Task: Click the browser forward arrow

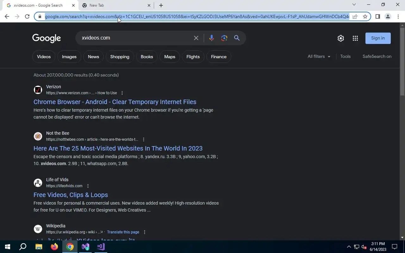Action: click(17, 16)
